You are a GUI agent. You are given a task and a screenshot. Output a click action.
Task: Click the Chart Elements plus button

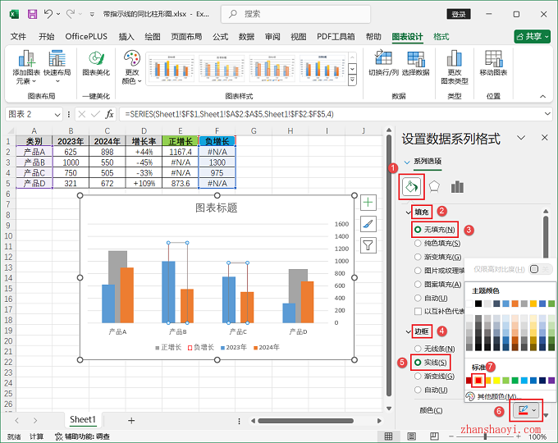tap(368, 202)
